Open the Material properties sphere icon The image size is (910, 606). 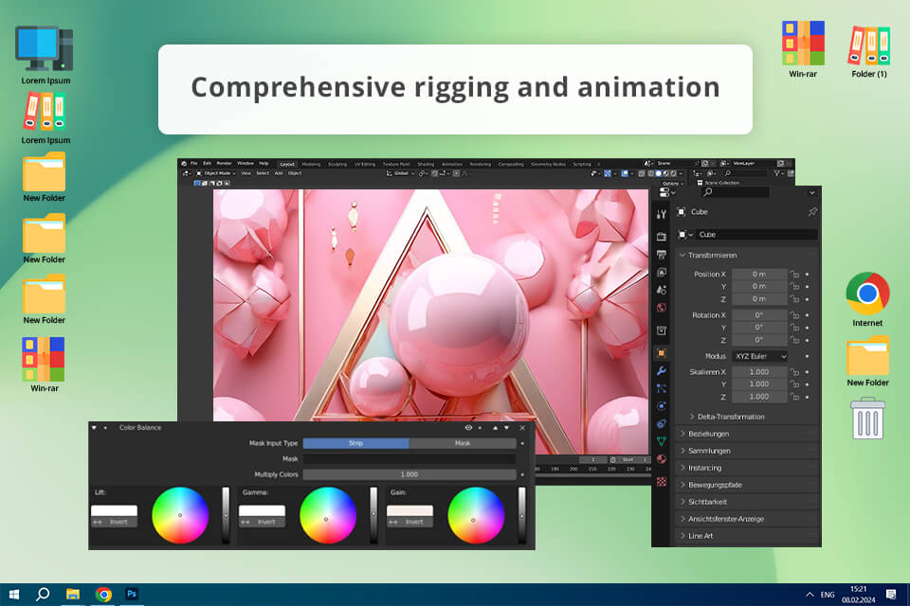tap(661, 459)
